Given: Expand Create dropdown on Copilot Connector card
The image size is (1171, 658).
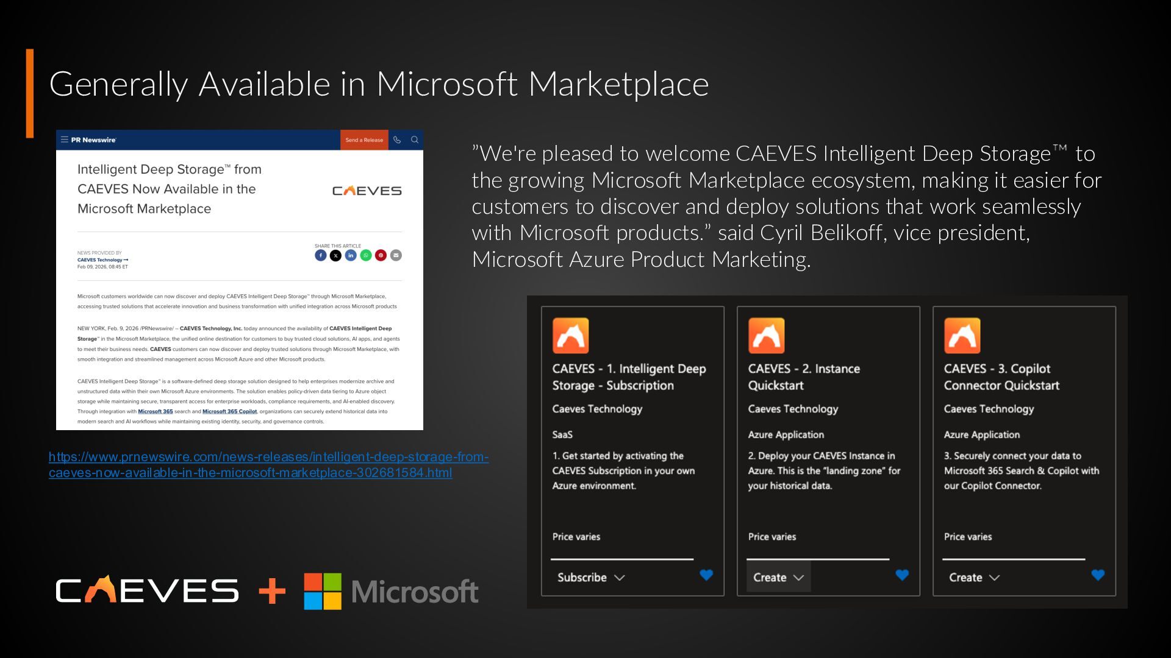Looking at the screenshot, I should [x=974, y=577].
